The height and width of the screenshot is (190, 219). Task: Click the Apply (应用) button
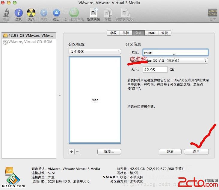click(x=196, y=152)
